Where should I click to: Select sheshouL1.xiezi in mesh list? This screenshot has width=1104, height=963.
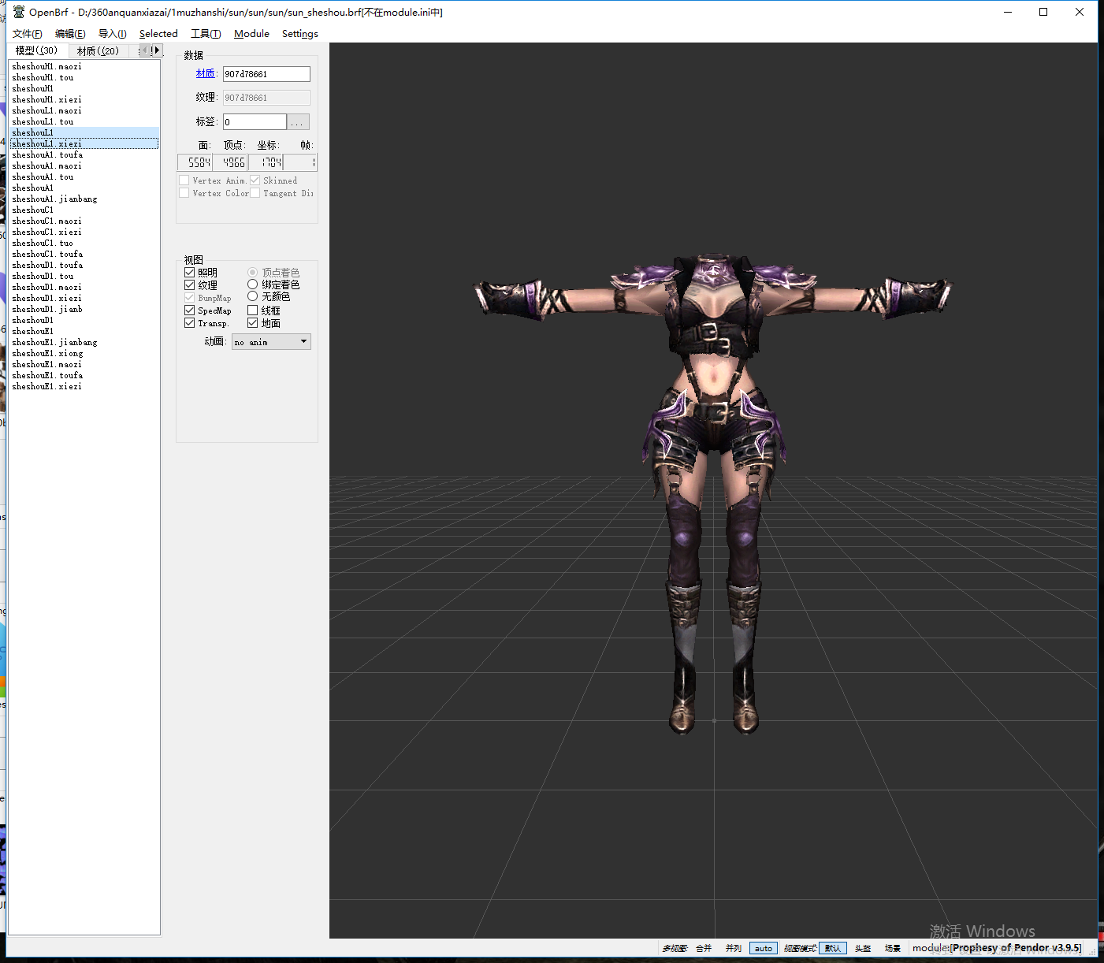(84, 143)
